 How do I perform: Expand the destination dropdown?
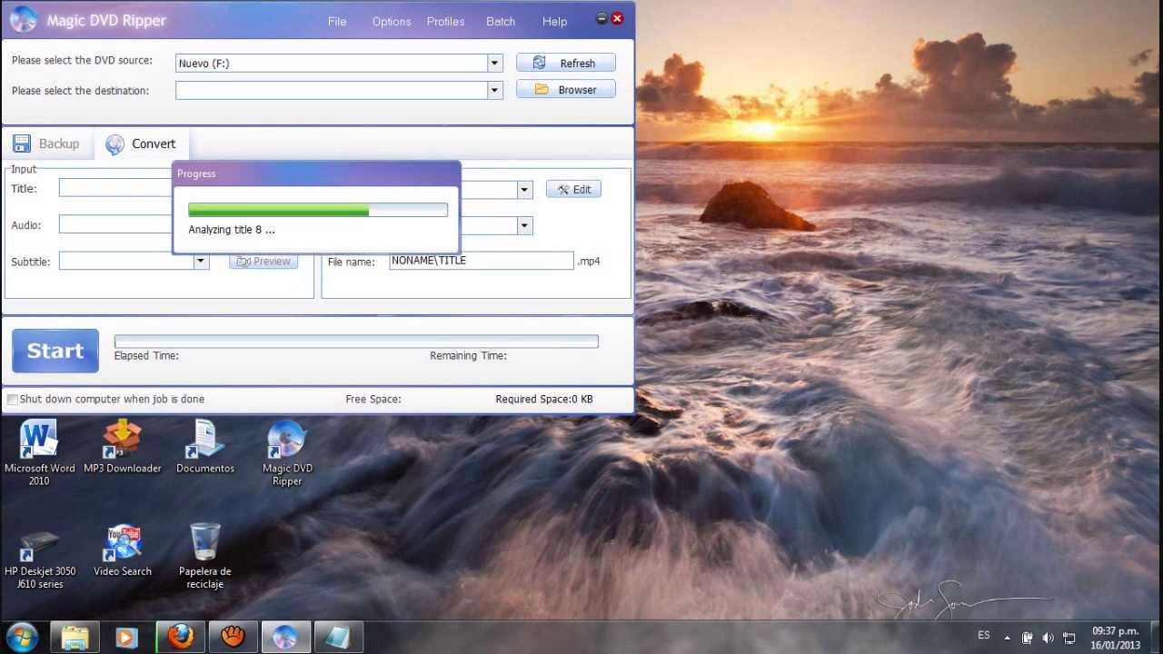point(495,90)
